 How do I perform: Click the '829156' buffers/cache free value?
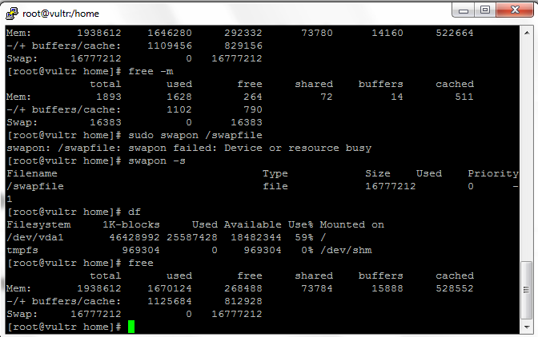coord(243,46)
